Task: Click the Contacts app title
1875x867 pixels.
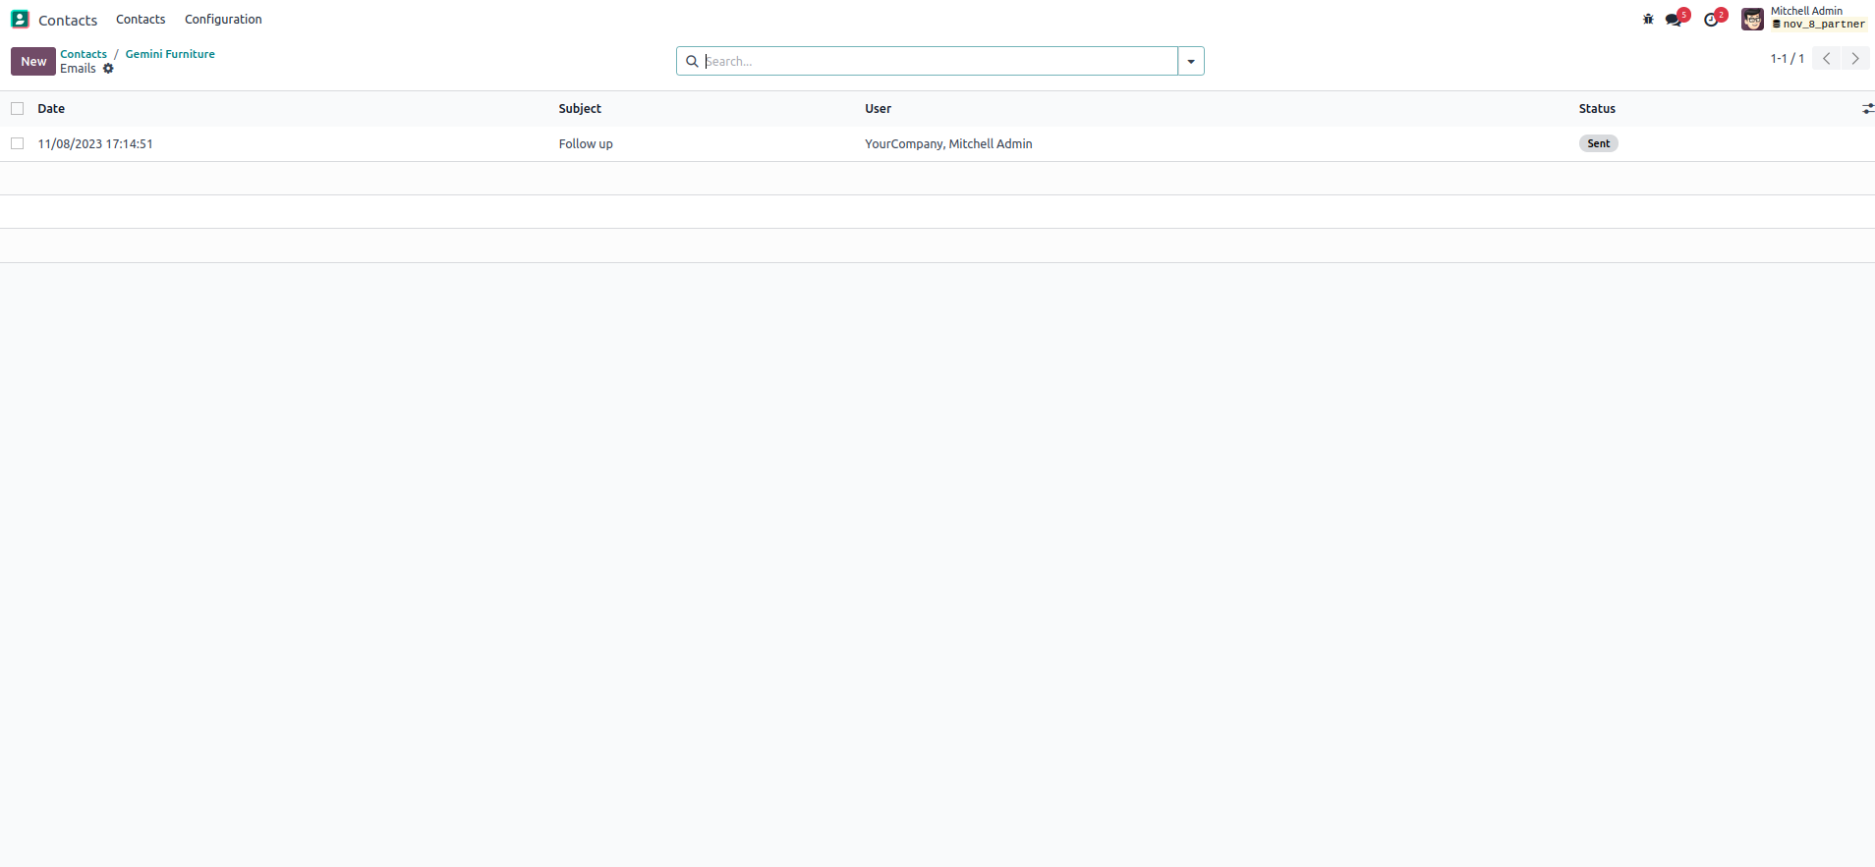Action: (x=68, y=20)
